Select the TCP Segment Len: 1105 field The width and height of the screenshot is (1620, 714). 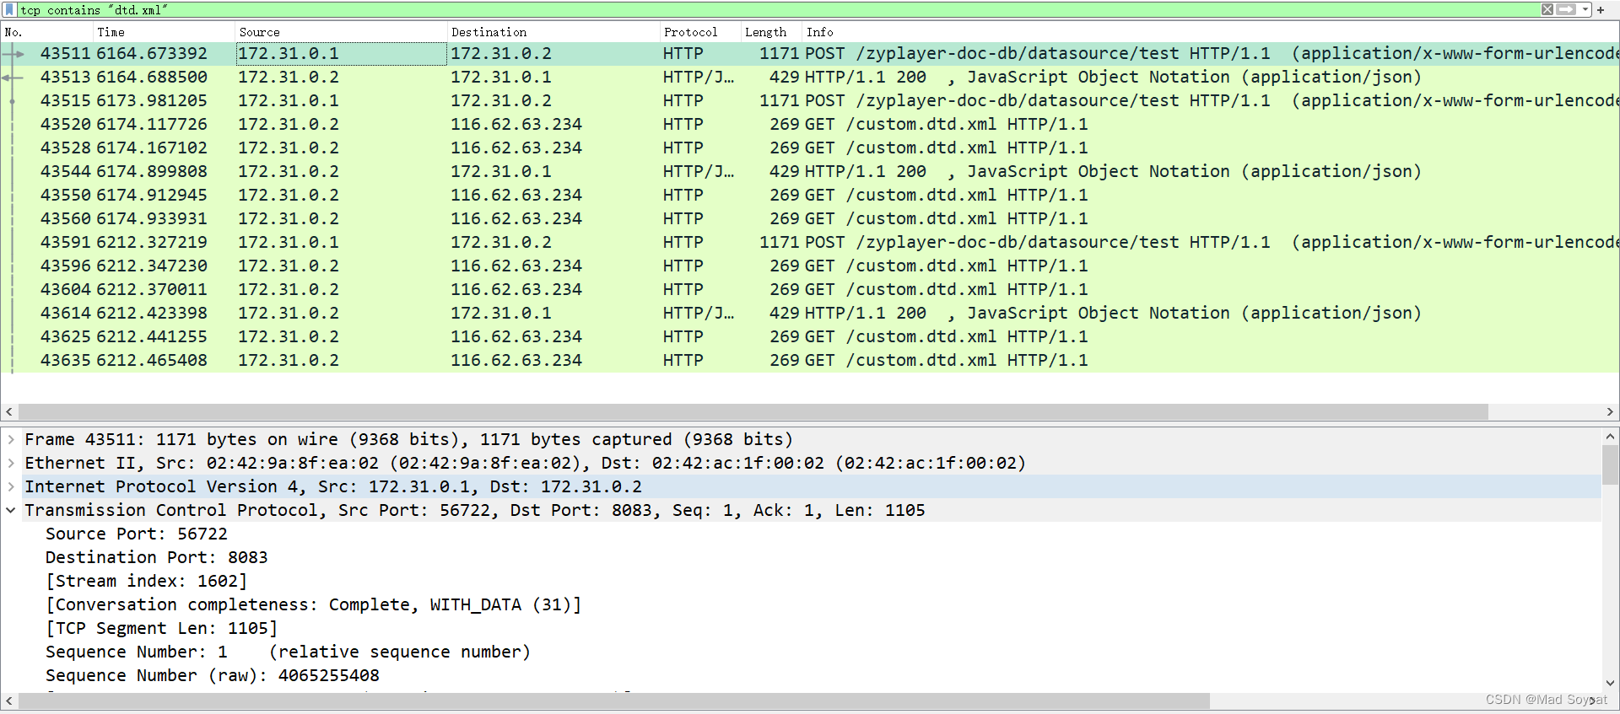click(x=161, y=628)
